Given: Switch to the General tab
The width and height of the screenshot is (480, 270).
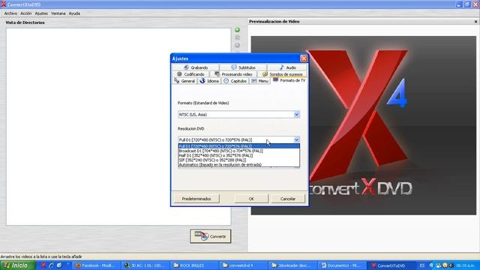Looking at the screenshot, I should tap(184, 81).
